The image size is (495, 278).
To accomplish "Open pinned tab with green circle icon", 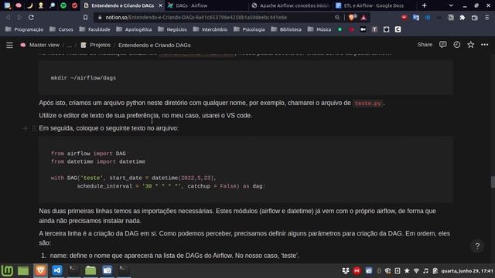I will (63, 5).
